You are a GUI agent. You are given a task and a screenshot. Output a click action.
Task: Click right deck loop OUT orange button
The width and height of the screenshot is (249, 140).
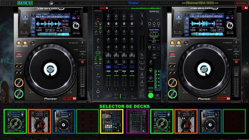178,43
